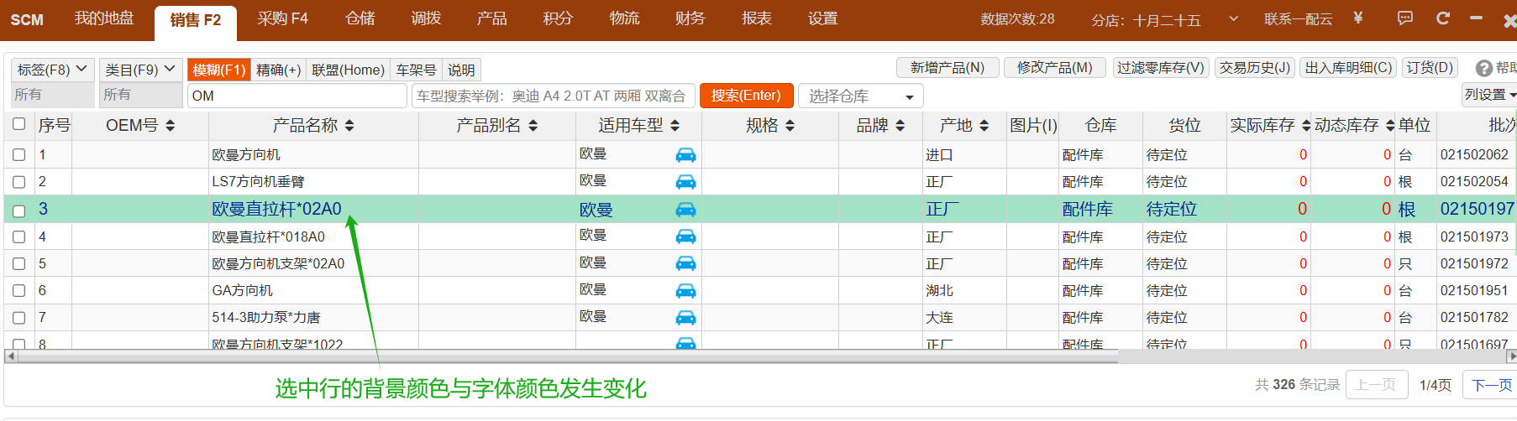Click the orange 搜索(Enter) search button
The width and height of the screenshot is (1517, 421).
click(746, 96)
